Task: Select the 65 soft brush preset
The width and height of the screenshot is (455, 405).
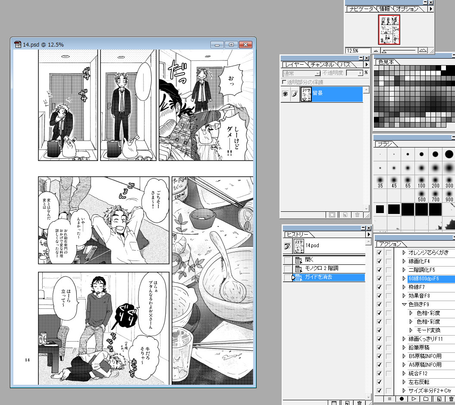Action: click(x=408, y=182)
